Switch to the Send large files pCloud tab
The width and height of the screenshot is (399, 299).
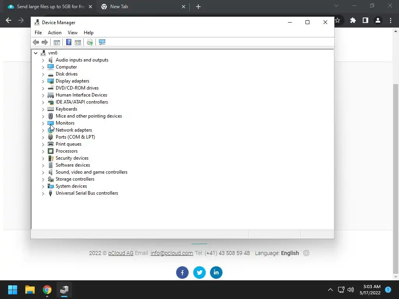50,7
